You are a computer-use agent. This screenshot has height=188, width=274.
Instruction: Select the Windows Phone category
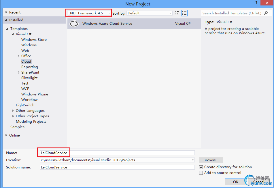(35, 94)
